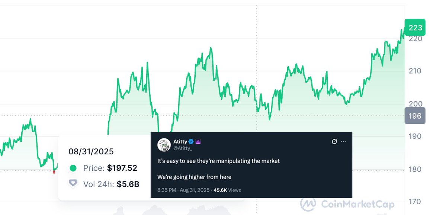Click the 45.6K Views count
Viewport: 446px width, 215px height.
pos(227,190)
